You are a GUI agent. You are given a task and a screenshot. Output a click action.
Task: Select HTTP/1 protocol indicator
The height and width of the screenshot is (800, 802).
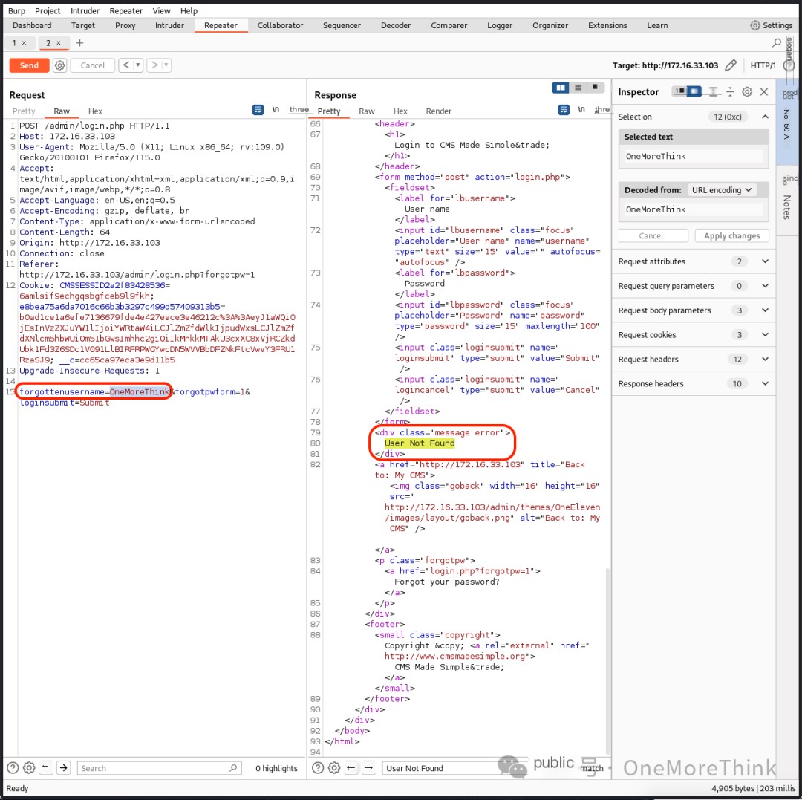coord(763,65)
